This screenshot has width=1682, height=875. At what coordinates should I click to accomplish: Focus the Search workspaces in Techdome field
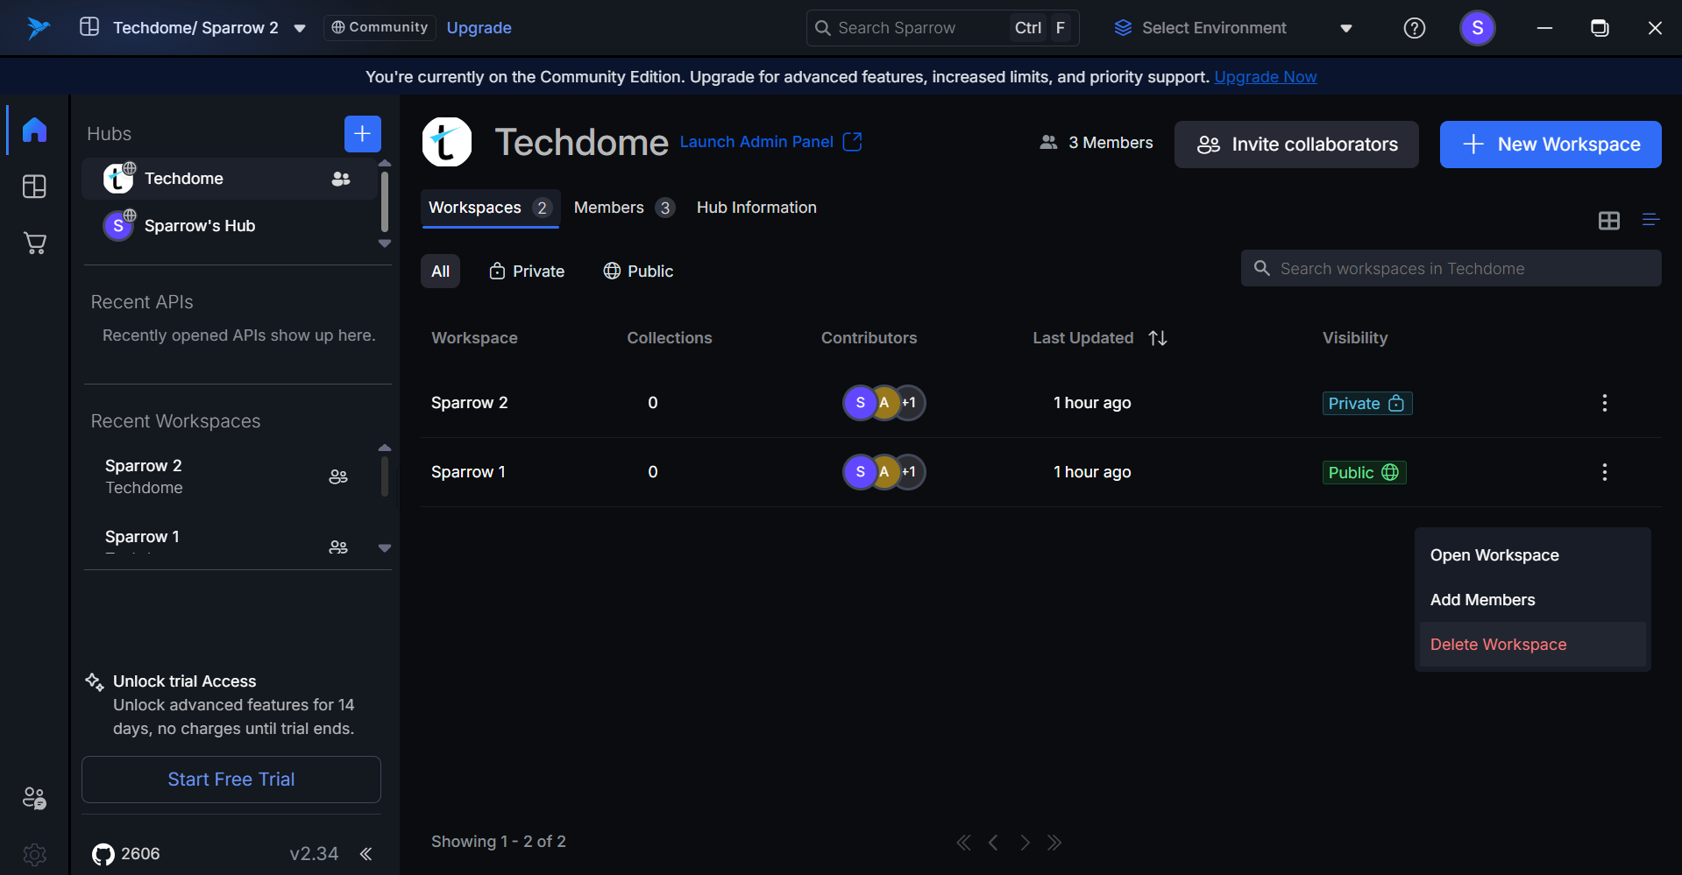(1451, 269)
